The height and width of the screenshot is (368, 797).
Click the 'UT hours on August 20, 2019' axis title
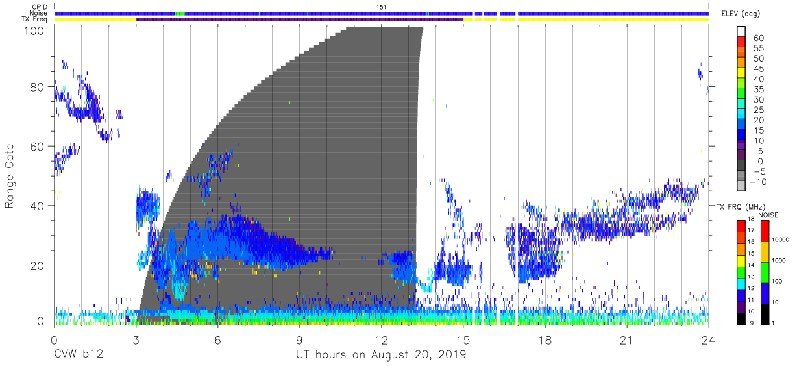(x=381, y=355)
